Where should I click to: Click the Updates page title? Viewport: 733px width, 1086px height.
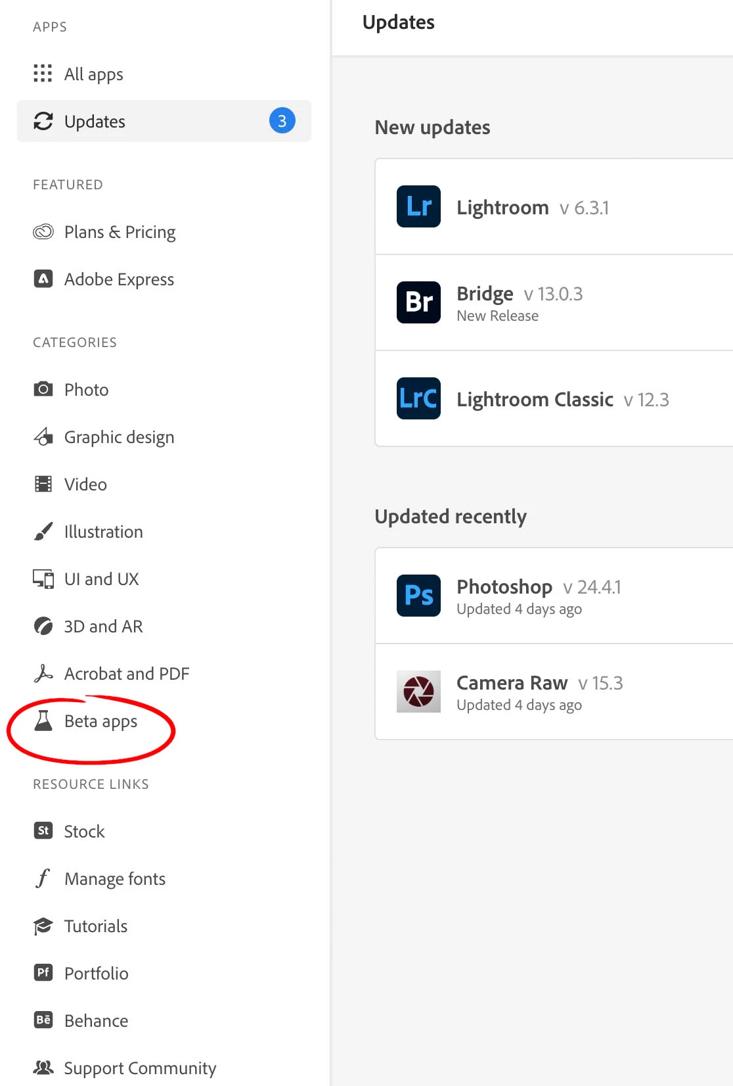coord(399,22)
